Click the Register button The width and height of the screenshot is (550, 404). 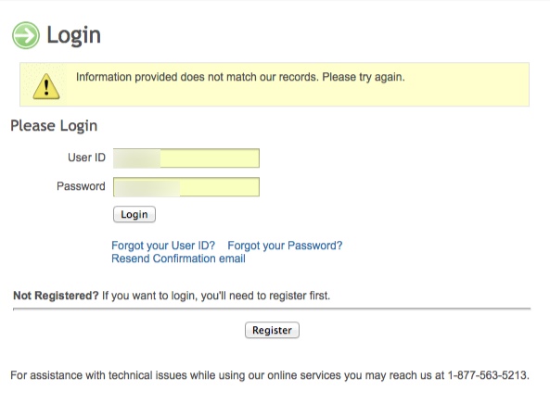click(272, 330)
